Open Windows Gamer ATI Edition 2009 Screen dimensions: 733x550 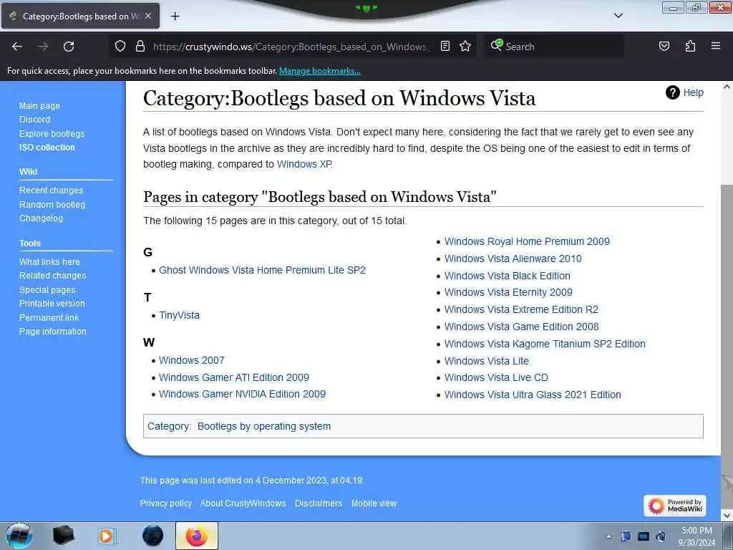coord(234,377)
